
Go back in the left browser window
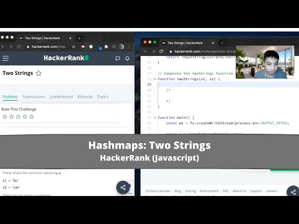pyautogui.click(x=3, y=47)
